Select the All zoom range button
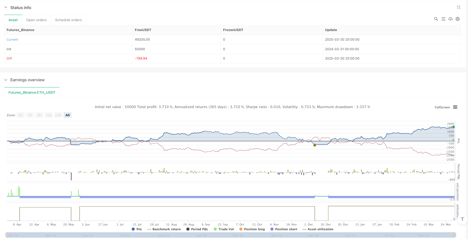The image size is (468, 239). click(68, 115)
